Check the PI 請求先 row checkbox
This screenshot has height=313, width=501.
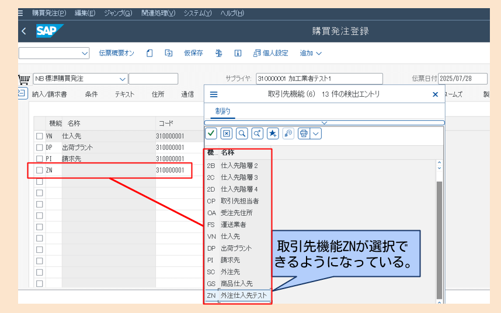39,159
